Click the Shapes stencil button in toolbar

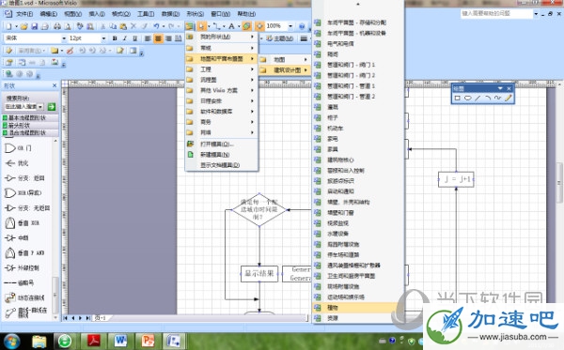pos(189,26)
